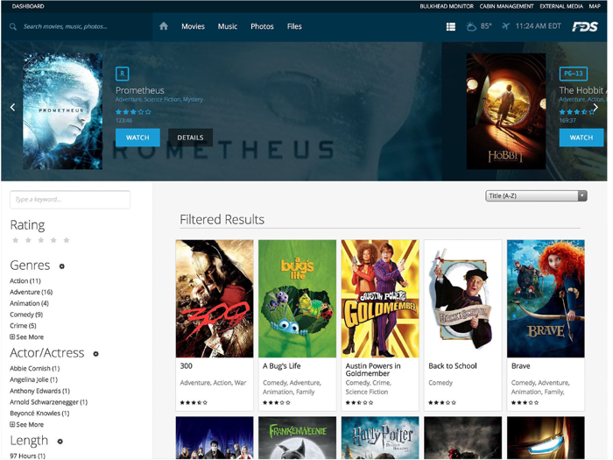Click the 85° temperature reading
Viewport: 613px width, 460px height.
(486, 26)
